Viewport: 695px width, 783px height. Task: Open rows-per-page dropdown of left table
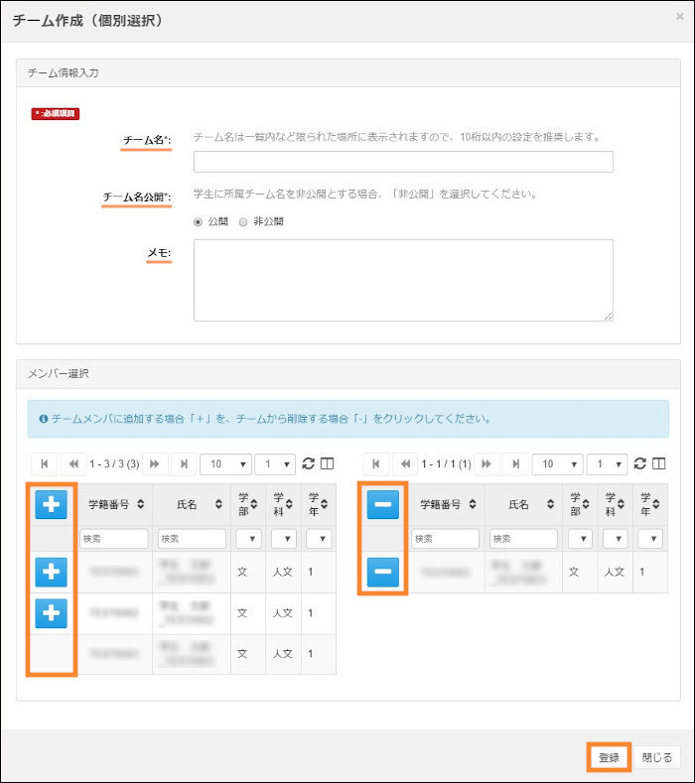[x=222, y=463]
